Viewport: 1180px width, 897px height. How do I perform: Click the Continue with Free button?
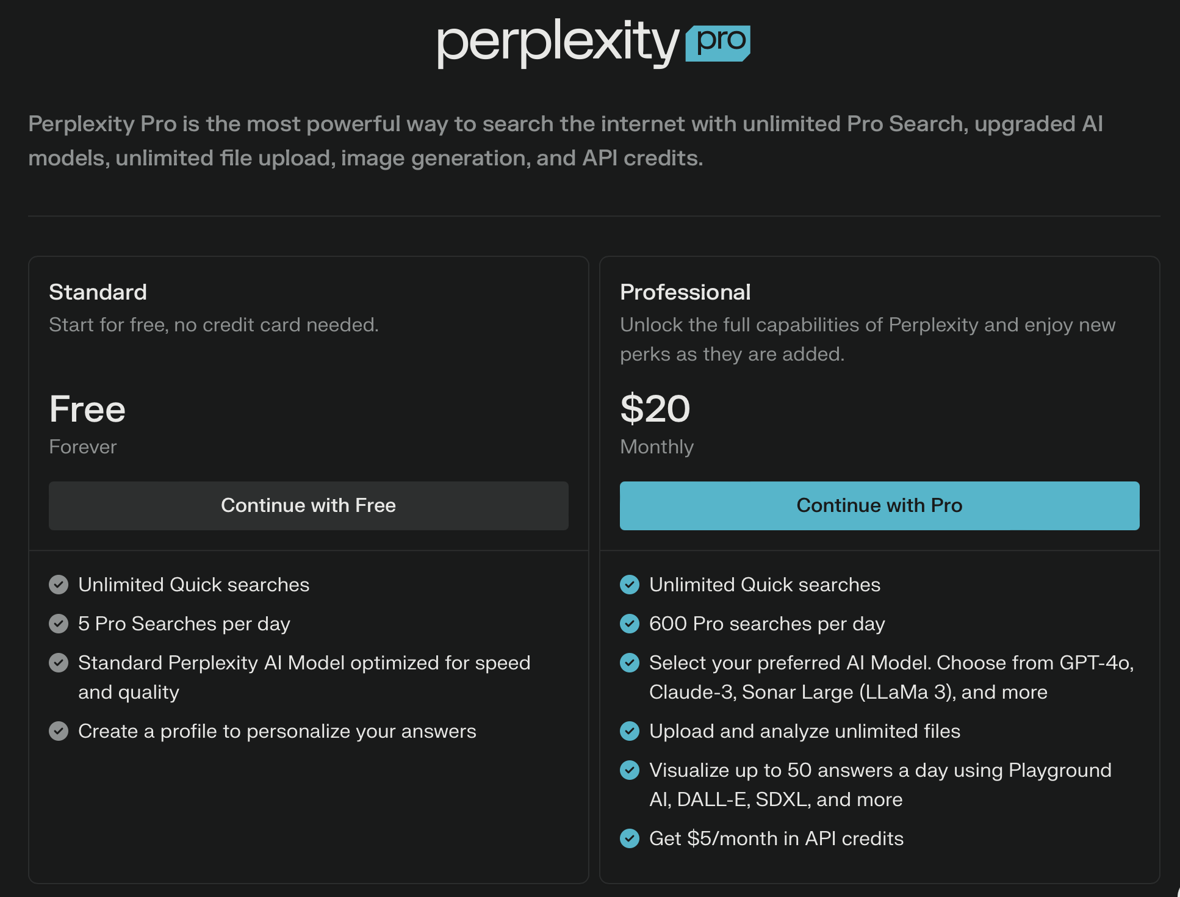coord(308,506)
